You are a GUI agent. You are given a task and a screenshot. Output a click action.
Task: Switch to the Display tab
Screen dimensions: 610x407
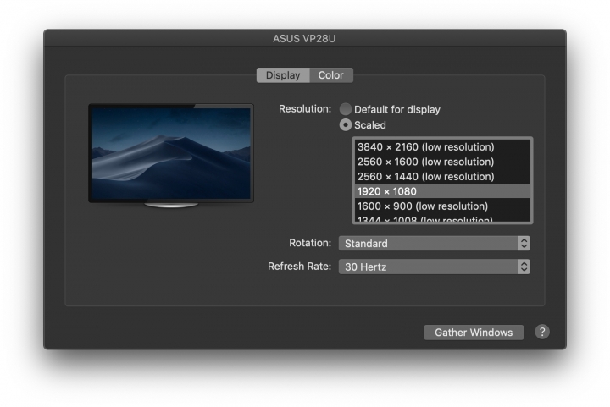(283, 75)
